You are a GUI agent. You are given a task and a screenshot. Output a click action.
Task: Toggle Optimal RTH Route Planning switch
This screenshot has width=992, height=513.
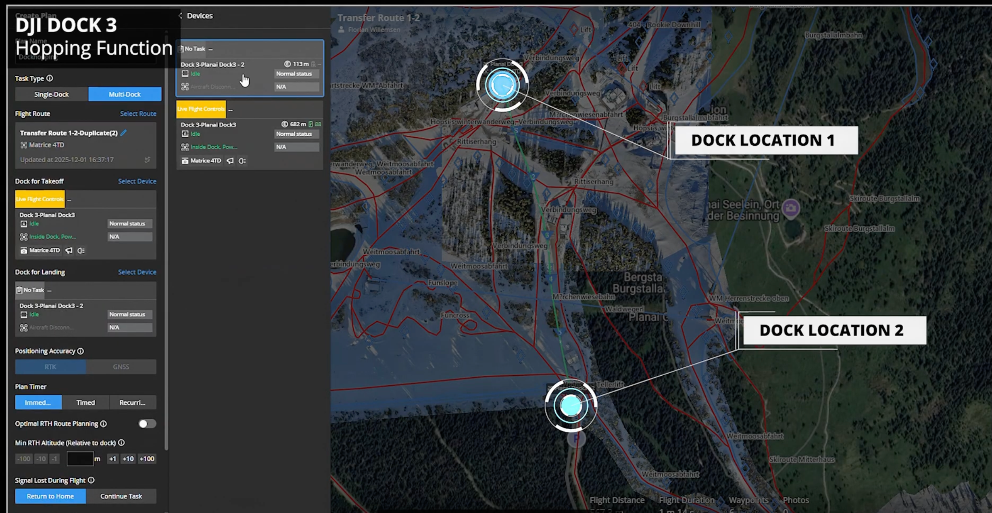pyautogui.click(x=147, y=424)
